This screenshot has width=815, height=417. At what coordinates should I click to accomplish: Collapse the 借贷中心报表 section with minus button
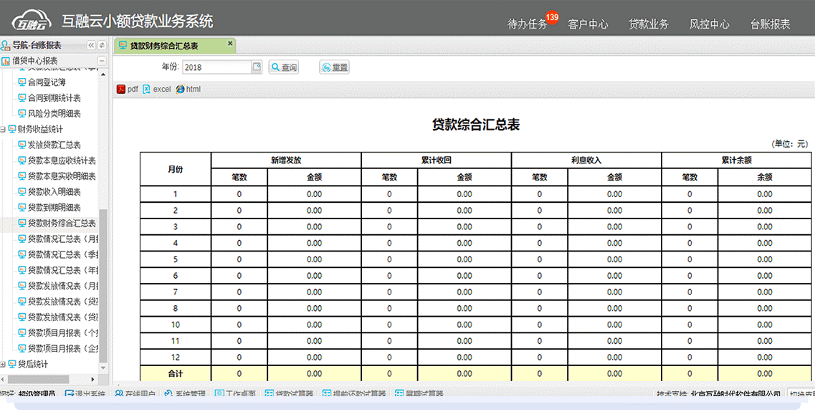click(x=102, y=62)
